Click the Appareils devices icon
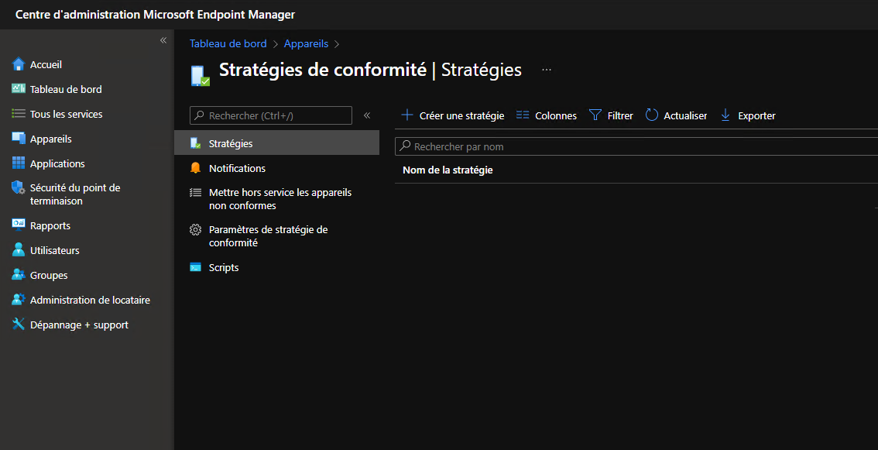The image size is (878, 450). tap(19, 139)
